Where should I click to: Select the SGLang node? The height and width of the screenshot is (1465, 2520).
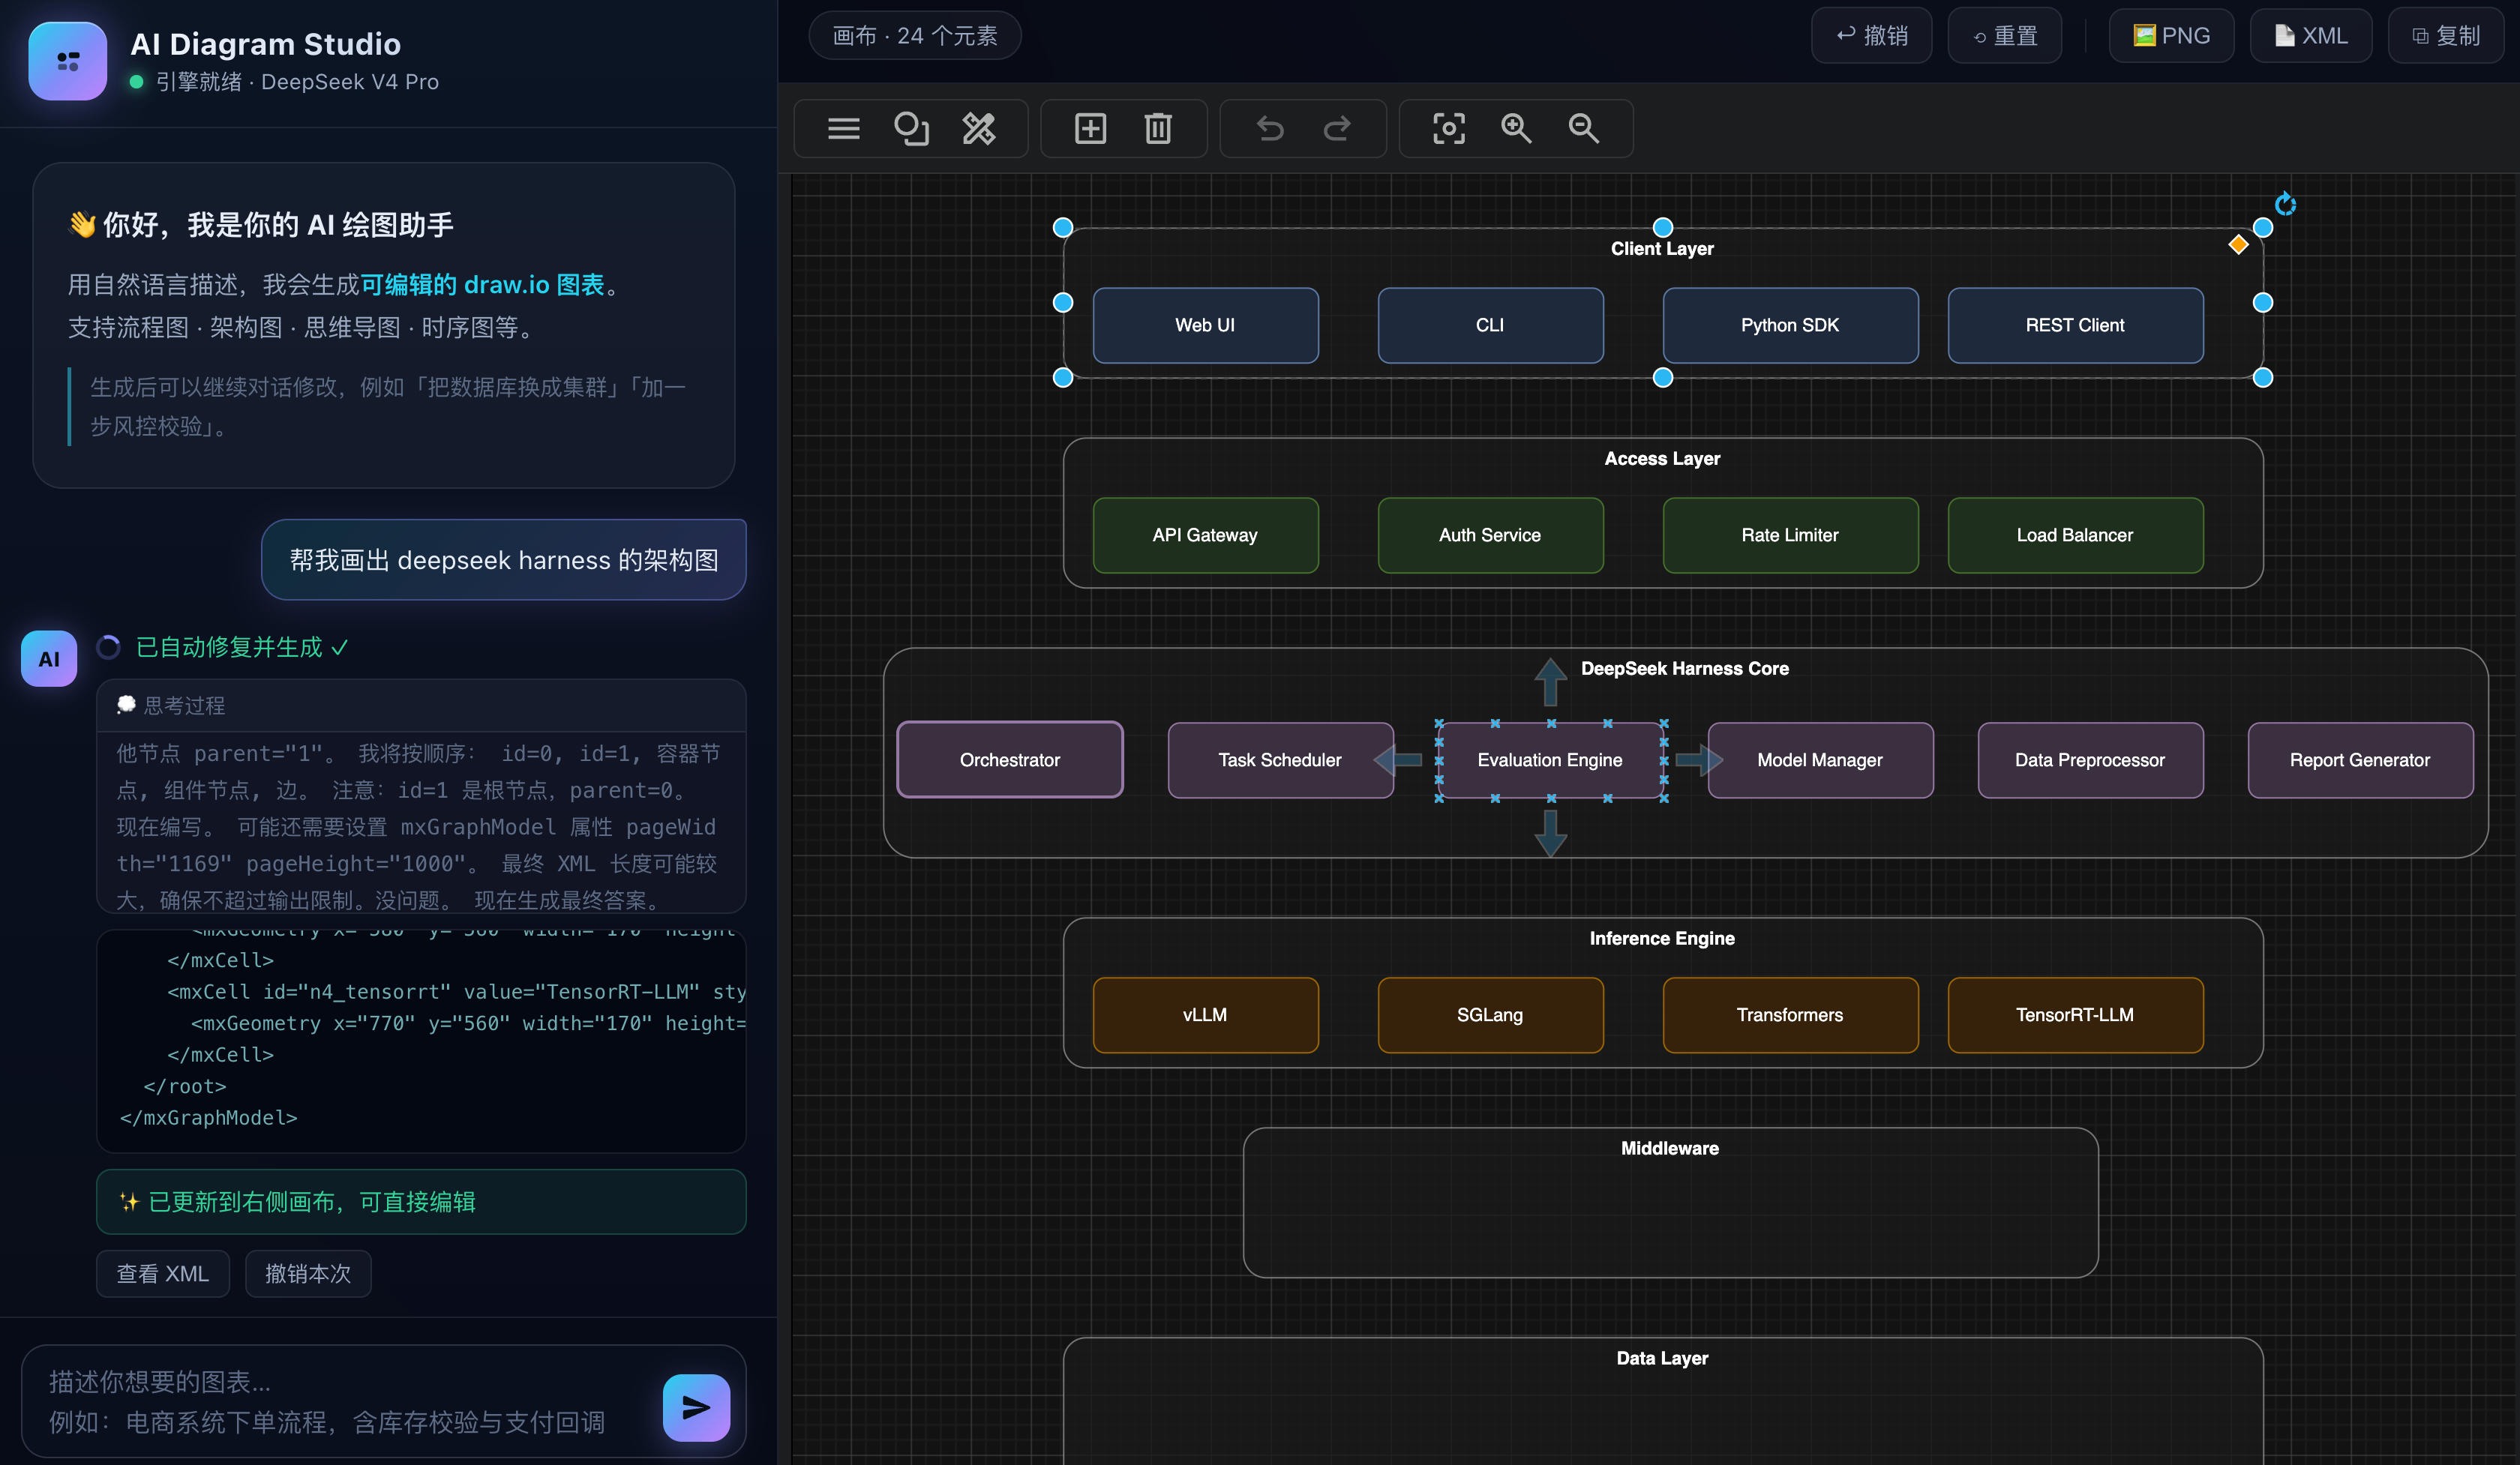click(x=1490, y=1015)
